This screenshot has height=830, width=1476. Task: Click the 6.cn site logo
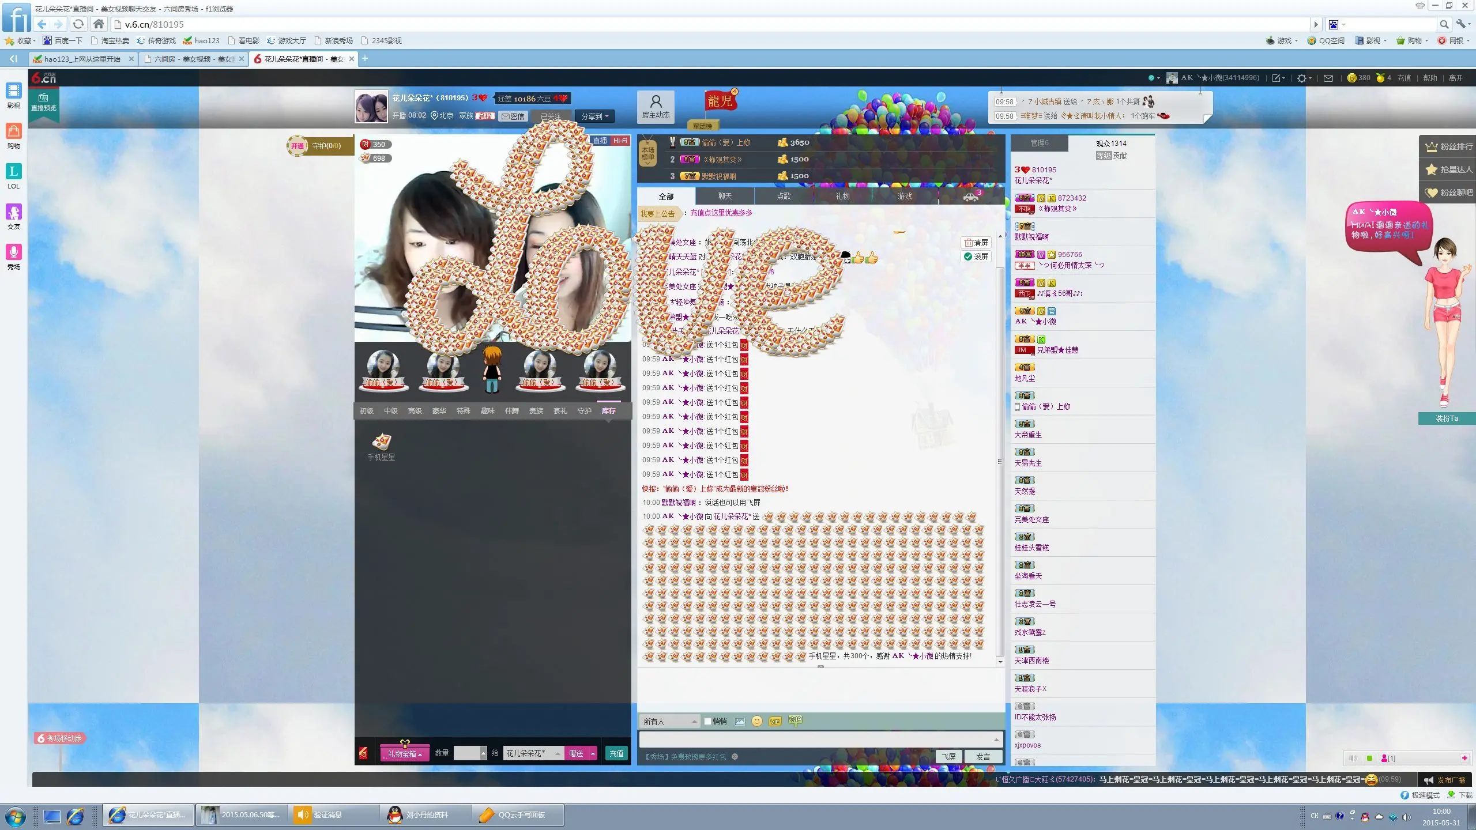click(44, 78)
